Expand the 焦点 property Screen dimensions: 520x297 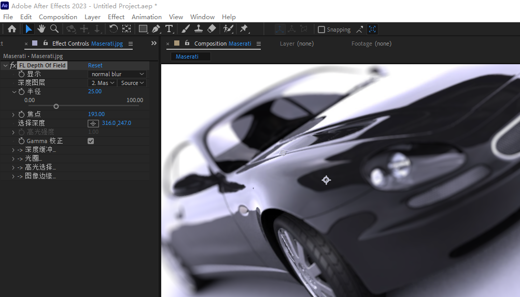(x=13, y=115)
